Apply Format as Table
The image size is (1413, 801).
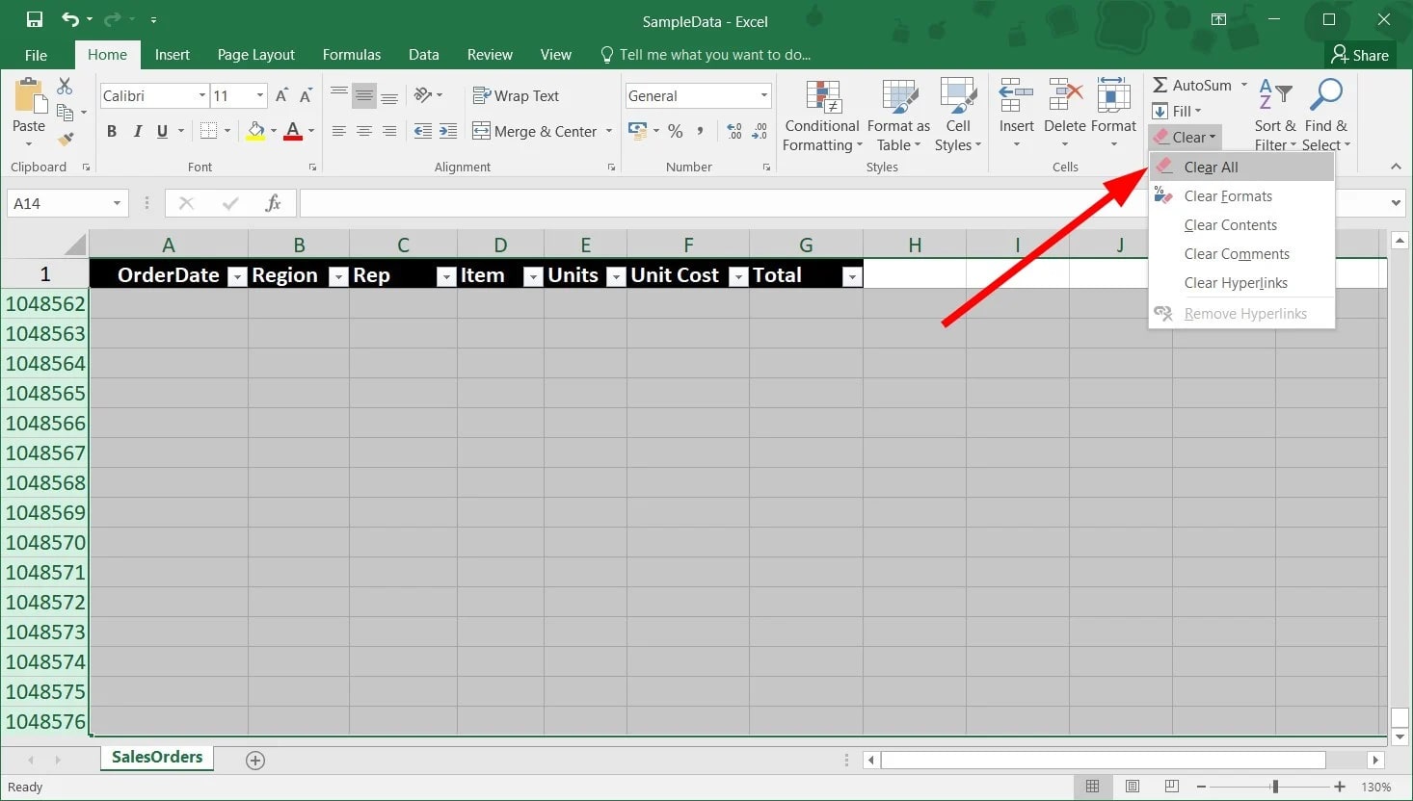click(x=897, y=116)
